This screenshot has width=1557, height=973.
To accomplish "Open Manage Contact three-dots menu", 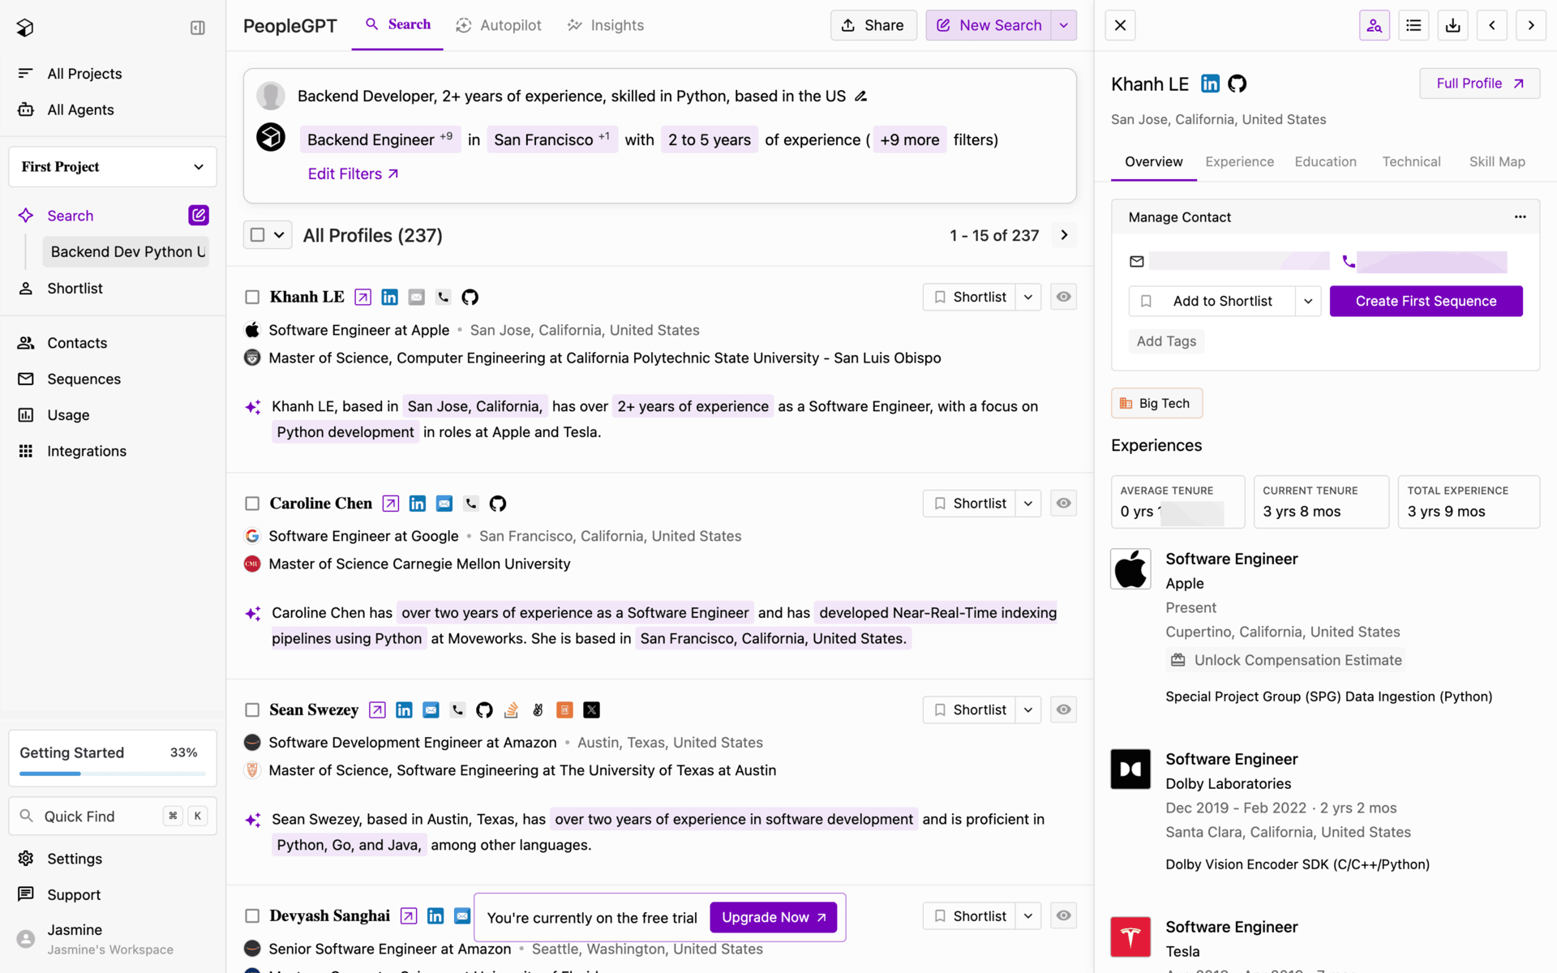I will click(x=1521, y=216).
